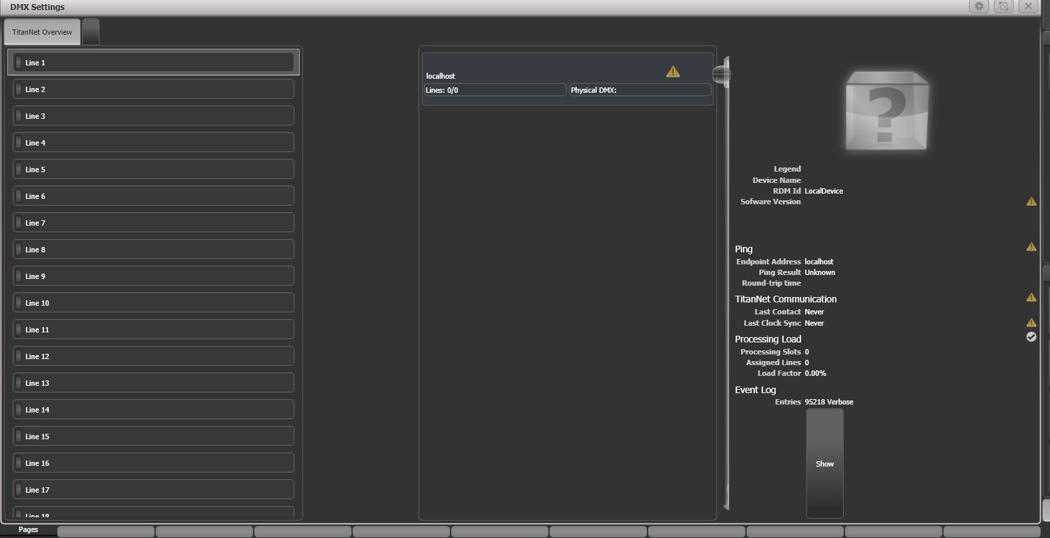Click the 'Physical DMX:' field on localhost node
Viewport: 1050px width, 538px height.
(640, 90)
